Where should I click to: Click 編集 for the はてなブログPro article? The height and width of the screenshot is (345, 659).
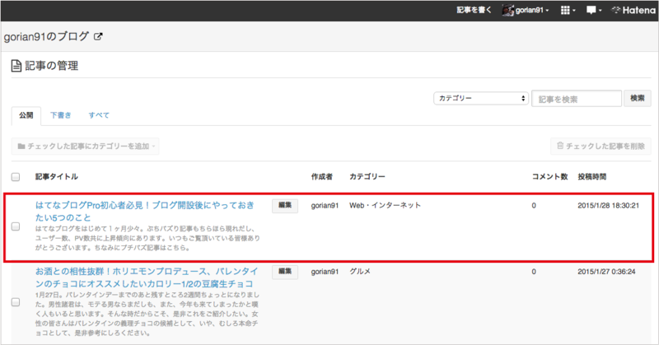point(285,206)
